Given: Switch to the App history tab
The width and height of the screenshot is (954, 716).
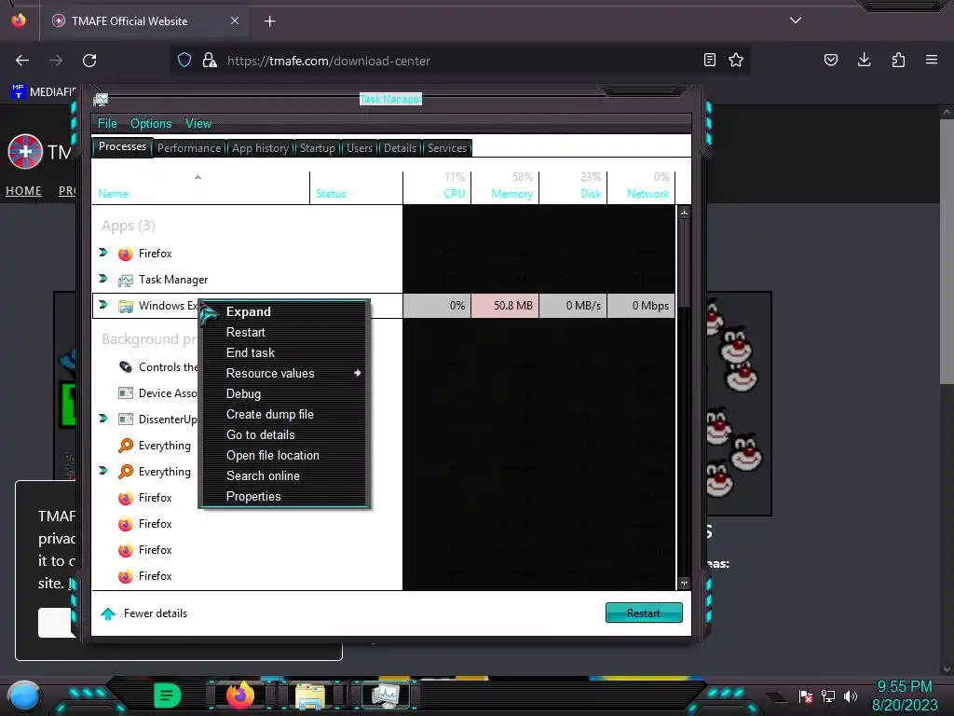Looking at the screenshot, I should [x=260, y=148].
